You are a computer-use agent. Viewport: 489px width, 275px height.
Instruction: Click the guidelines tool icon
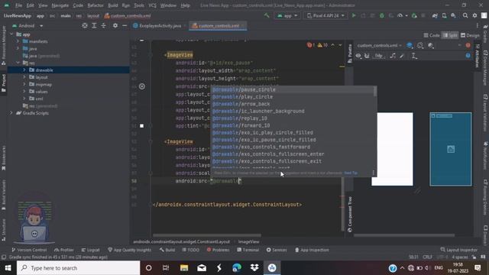(x=414, y=56)
